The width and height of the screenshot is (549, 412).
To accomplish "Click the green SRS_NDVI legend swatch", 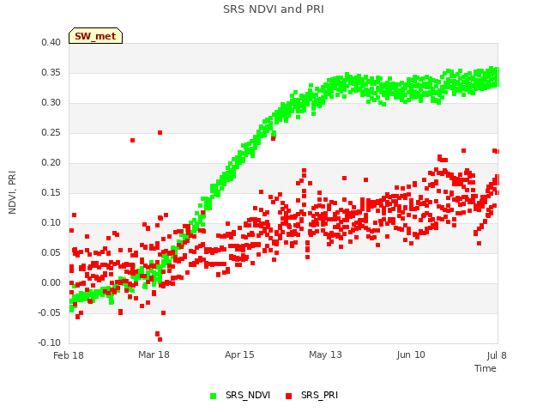I will [213, 396].
